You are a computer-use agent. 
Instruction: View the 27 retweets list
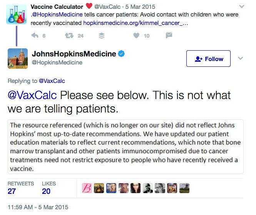coord(12,191)
